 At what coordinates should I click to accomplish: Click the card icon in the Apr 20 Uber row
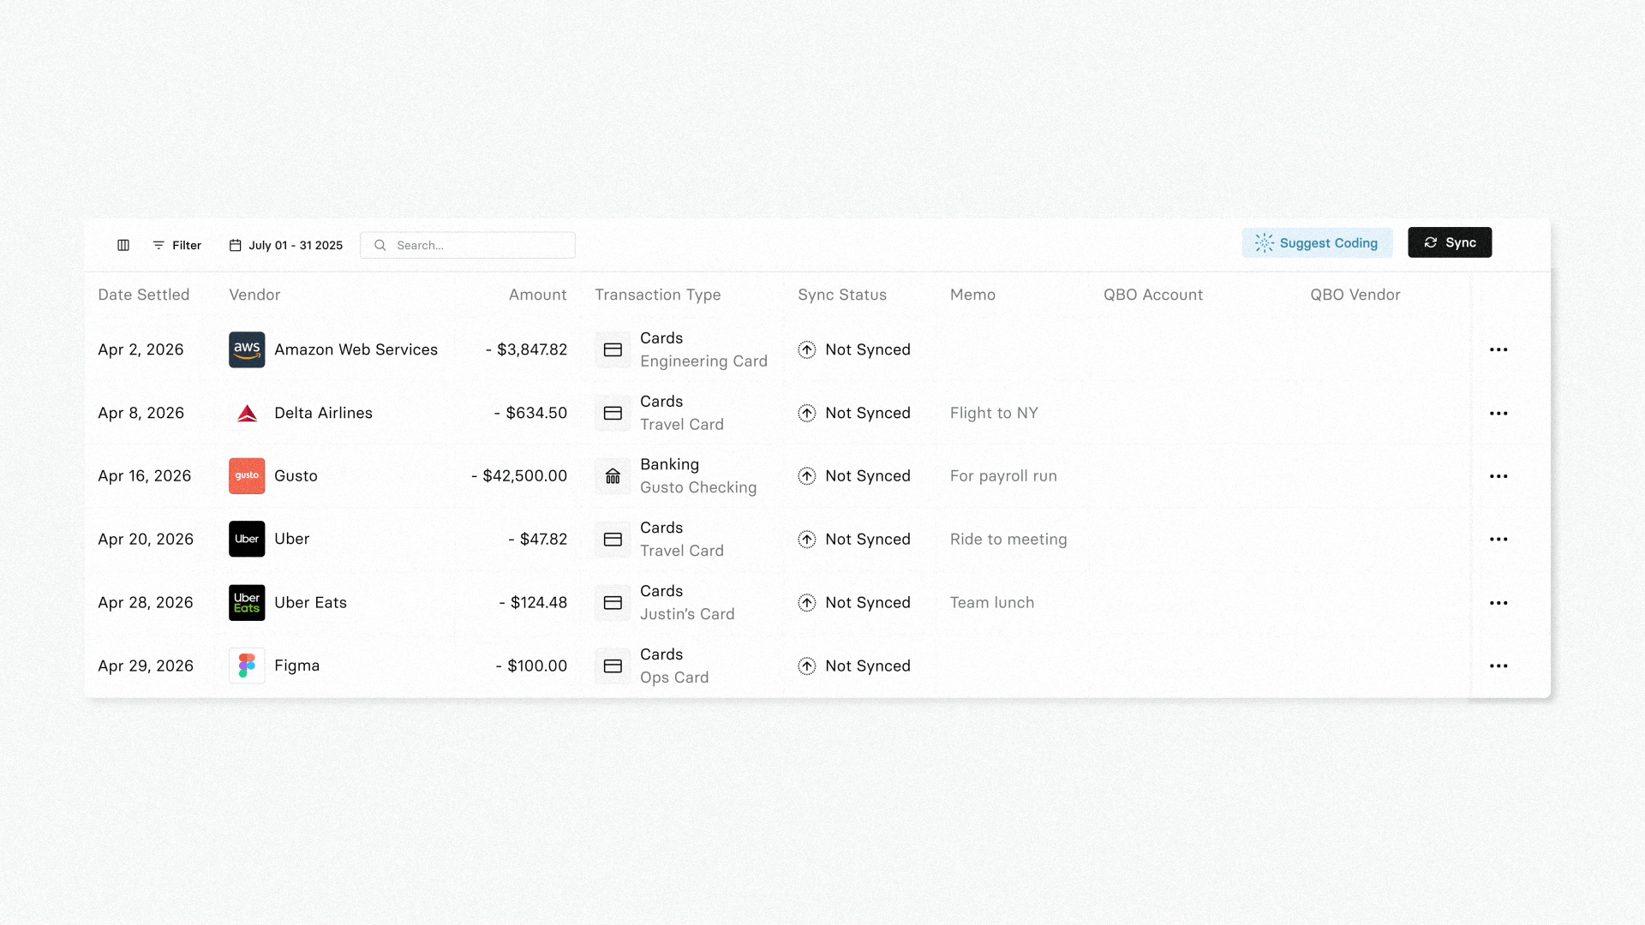tap(613, 539)
